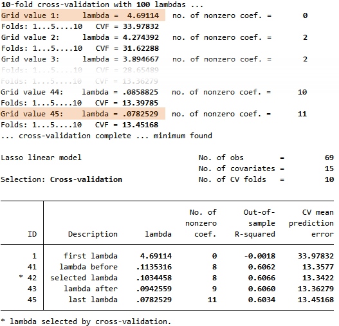Click the CVF value 31.62288
Image resolution: width=339 pixels, height=326 pixels.
click(141, 48)
